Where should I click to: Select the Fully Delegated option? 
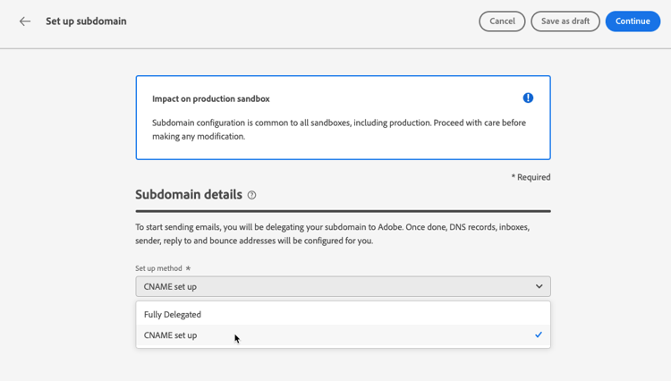pyautogui.click(x=173, y=315)
